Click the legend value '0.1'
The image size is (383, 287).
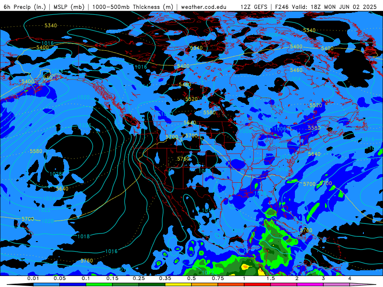(x=86, y=278)
